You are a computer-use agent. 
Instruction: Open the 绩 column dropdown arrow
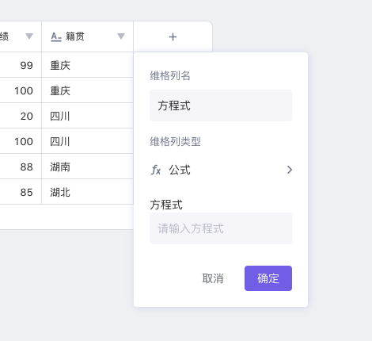click(29, 36)
